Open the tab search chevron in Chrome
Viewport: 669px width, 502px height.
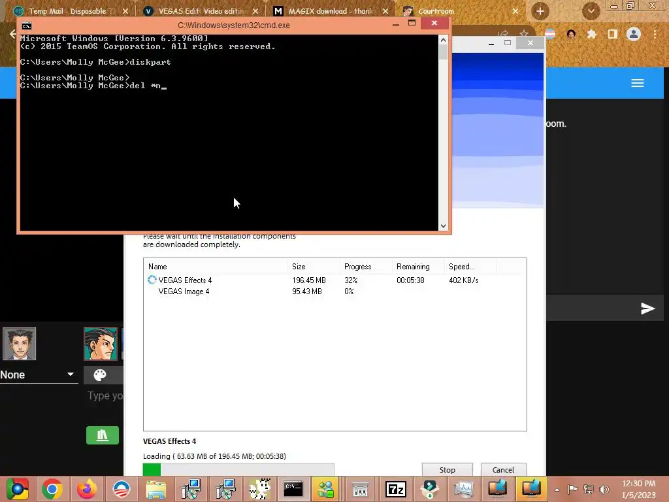click(591, 11)
